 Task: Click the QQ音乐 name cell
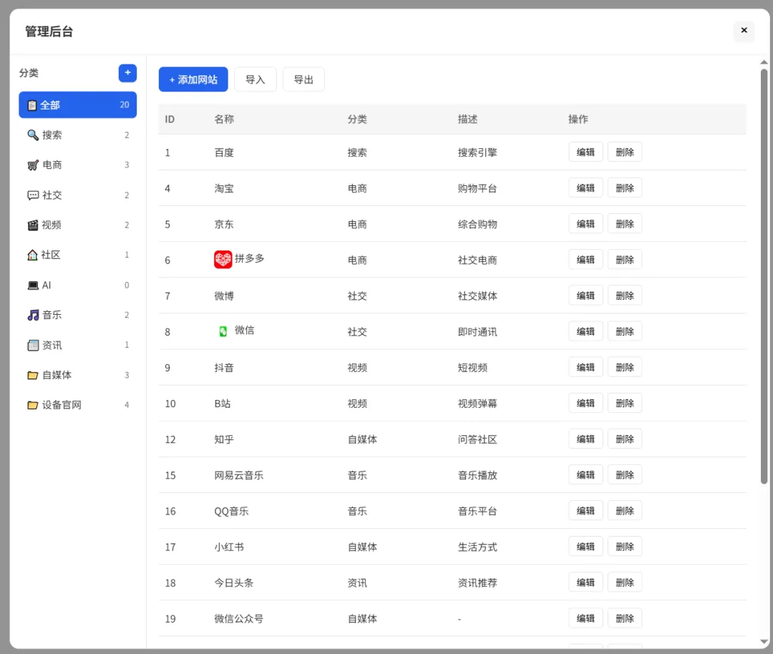(x=231, y=512)
